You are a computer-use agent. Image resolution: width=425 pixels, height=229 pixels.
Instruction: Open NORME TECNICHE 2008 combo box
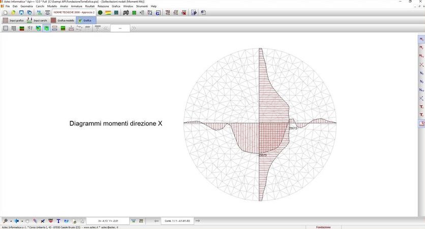point(74,12)
